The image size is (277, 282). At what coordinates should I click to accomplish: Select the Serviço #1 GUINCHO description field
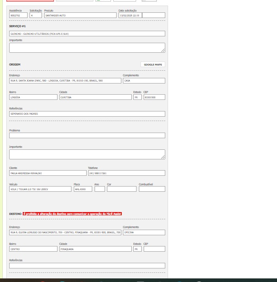(x=87, y=34)
